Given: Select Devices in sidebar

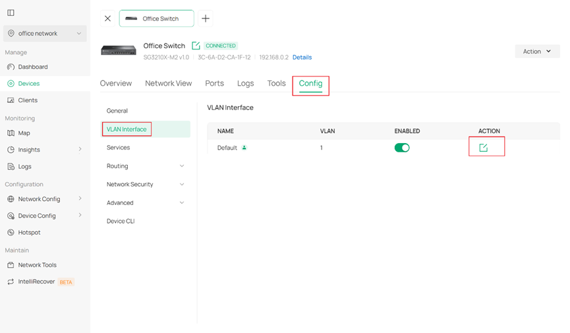Looking at the screenshot, I should [29, 84].
